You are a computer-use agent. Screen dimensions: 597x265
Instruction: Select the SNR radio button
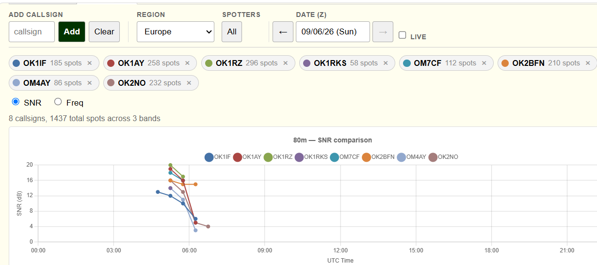click(16, 102)
